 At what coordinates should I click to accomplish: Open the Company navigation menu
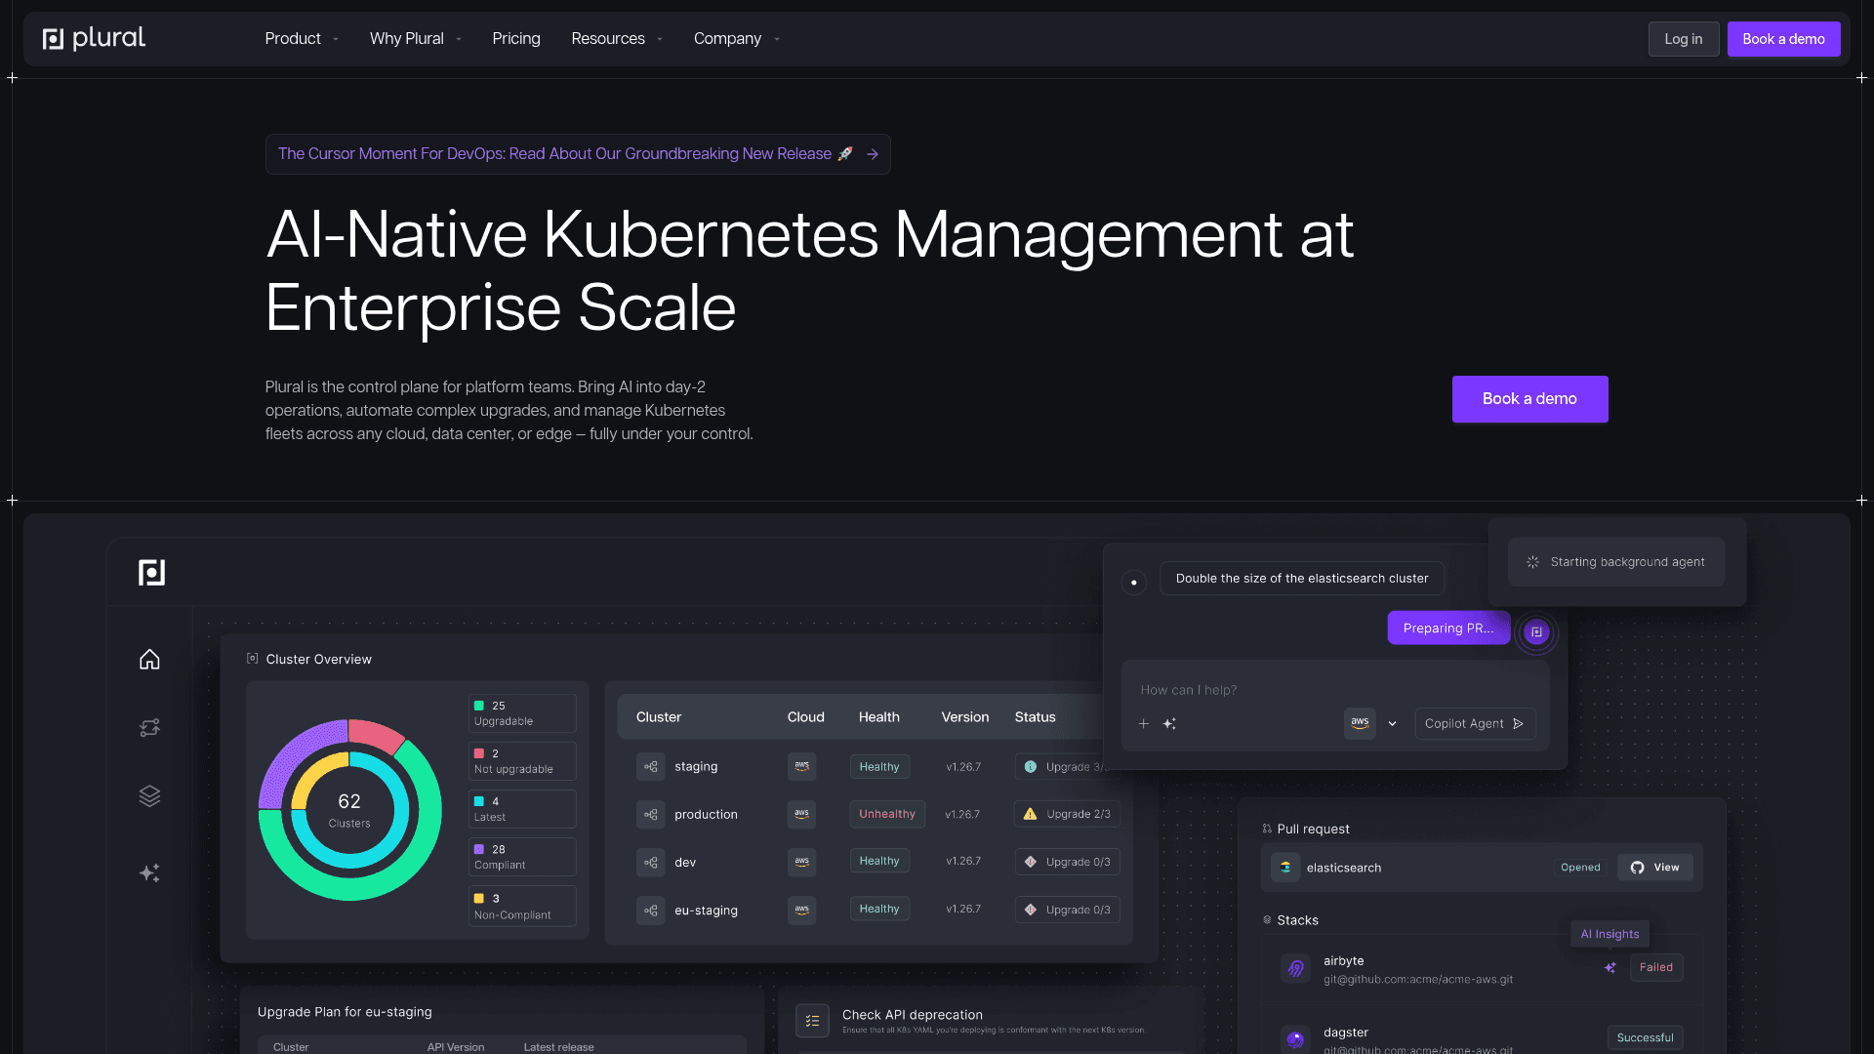click(736, 39)
